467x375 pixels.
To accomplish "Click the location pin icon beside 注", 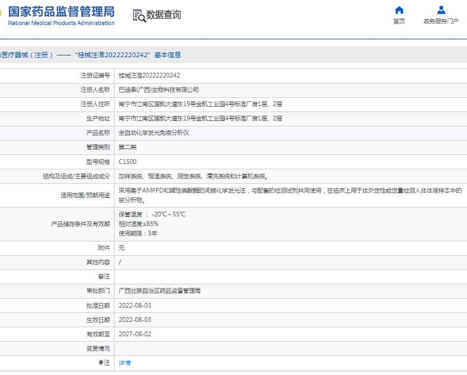I will click(101, 362).
